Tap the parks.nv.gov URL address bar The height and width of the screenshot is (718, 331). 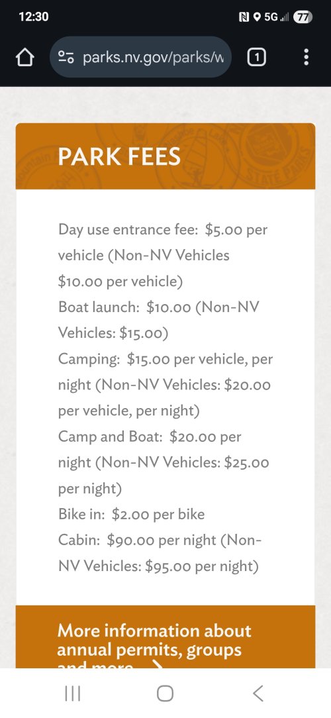pyautogui.click(x=141, y=57)
